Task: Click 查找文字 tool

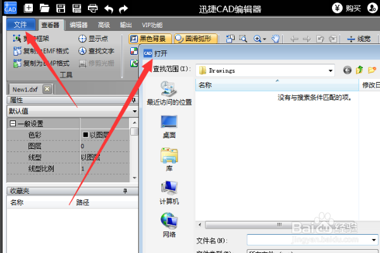Action: 96,51
